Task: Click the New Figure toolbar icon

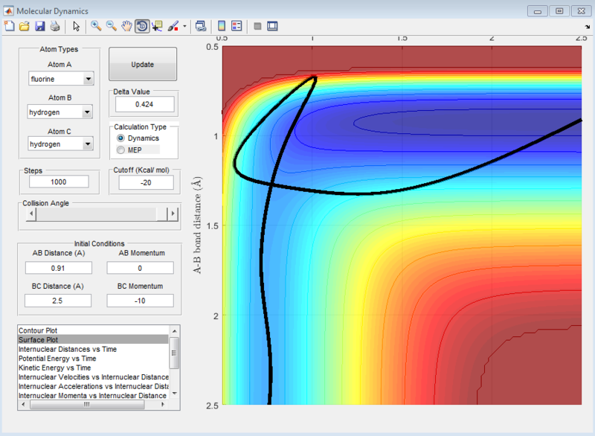Action: 10,26
